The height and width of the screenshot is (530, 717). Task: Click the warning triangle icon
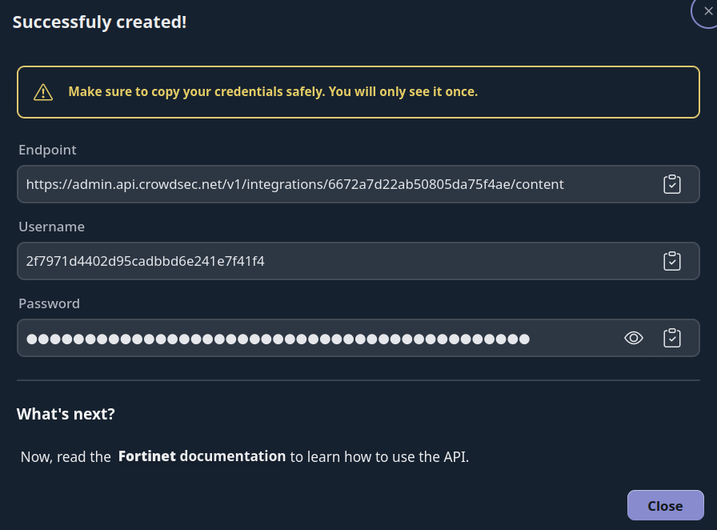[43, 91]
